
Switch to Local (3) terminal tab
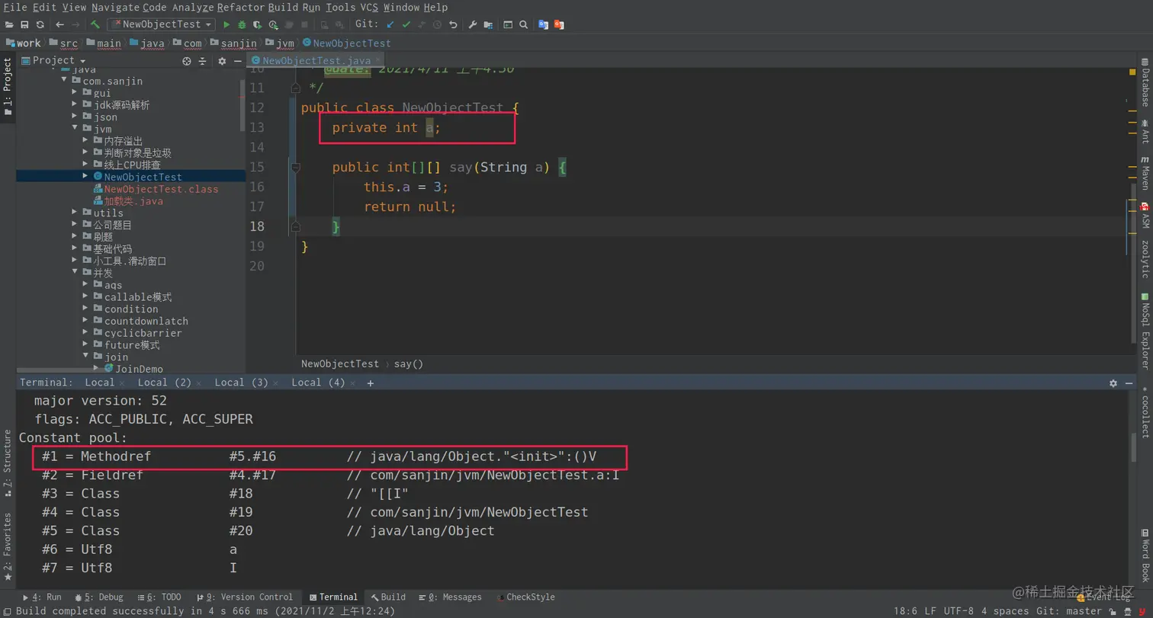click(241, 383)
